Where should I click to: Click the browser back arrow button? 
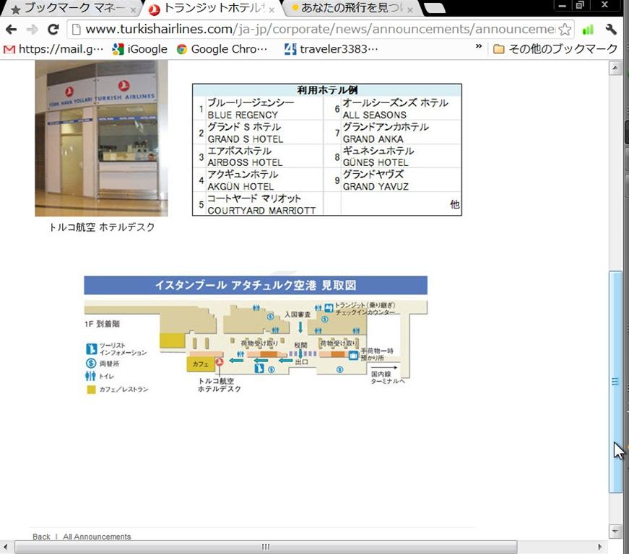[12, 30]
